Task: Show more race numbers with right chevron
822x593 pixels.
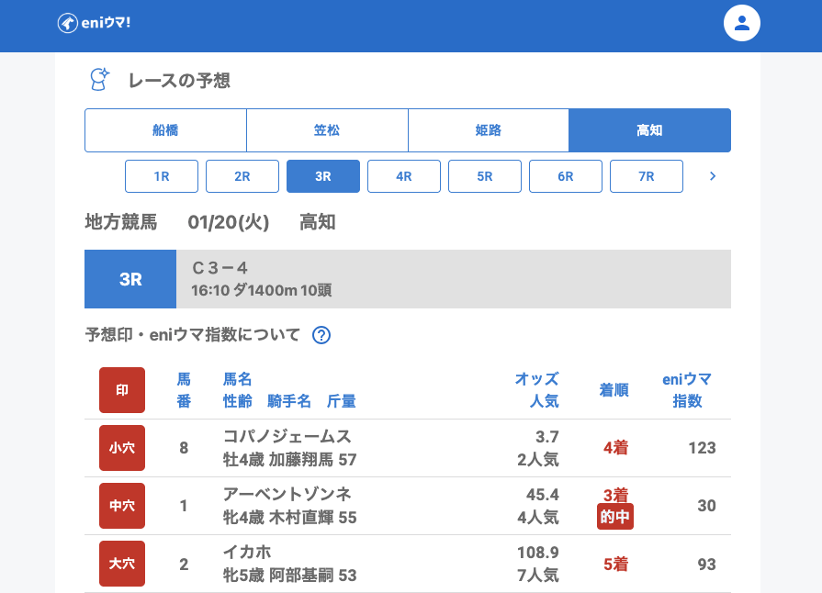Action: [713, 176]
